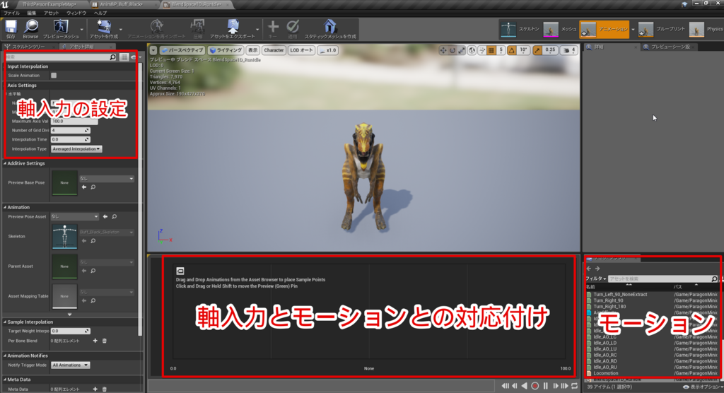
Task: Select the rotate gizmo viewport icon
Action: coord(452,50)
